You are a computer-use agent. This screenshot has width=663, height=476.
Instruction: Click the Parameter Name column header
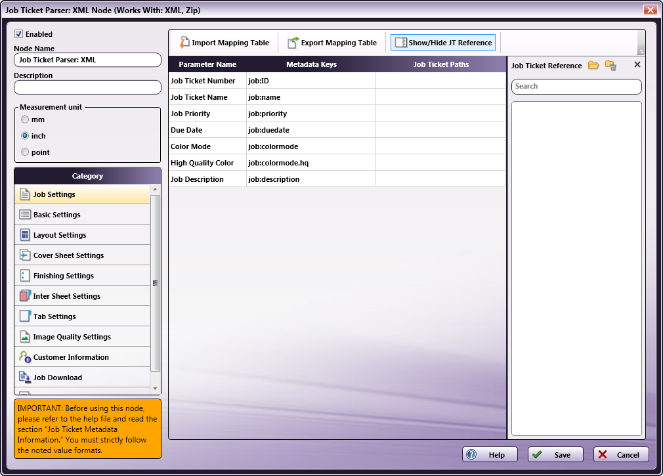[207, 64]
